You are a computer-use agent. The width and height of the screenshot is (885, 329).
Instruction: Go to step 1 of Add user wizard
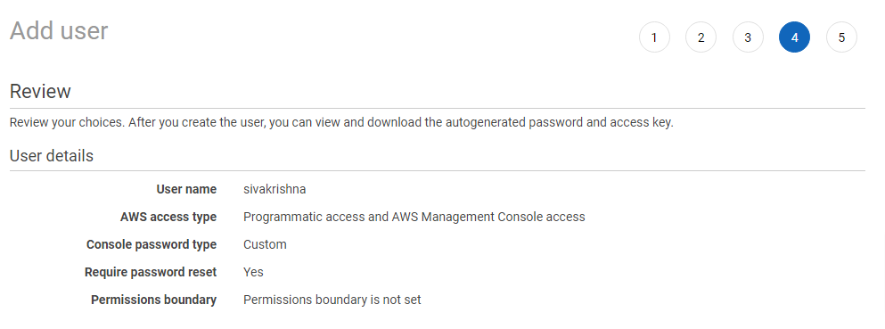[x=654, y=37]
